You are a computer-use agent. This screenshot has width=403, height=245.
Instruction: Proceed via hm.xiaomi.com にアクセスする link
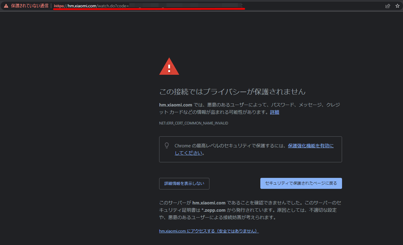coord(209,231)
